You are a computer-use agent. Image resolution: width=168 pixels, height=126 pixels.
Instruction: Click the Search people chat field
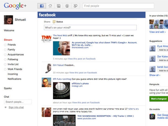18,102
